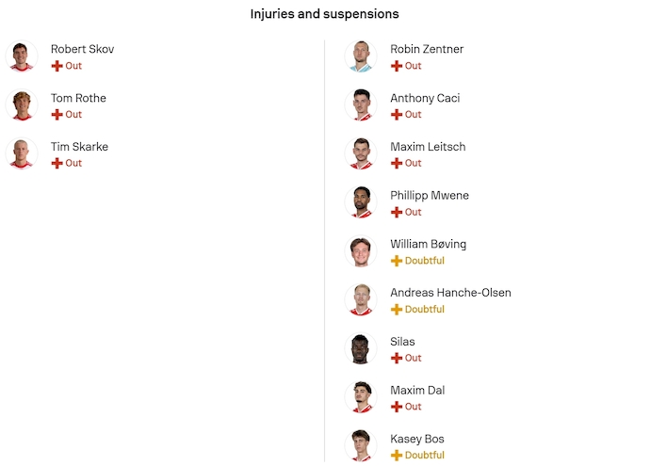
Task: Click the red cross icon beside Robert Skov
Action: coord(57,66)
